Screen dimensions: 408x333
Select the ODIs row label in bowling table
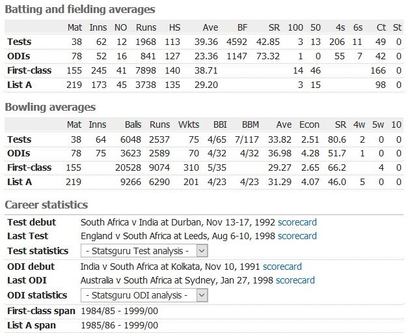pos(18,153)
